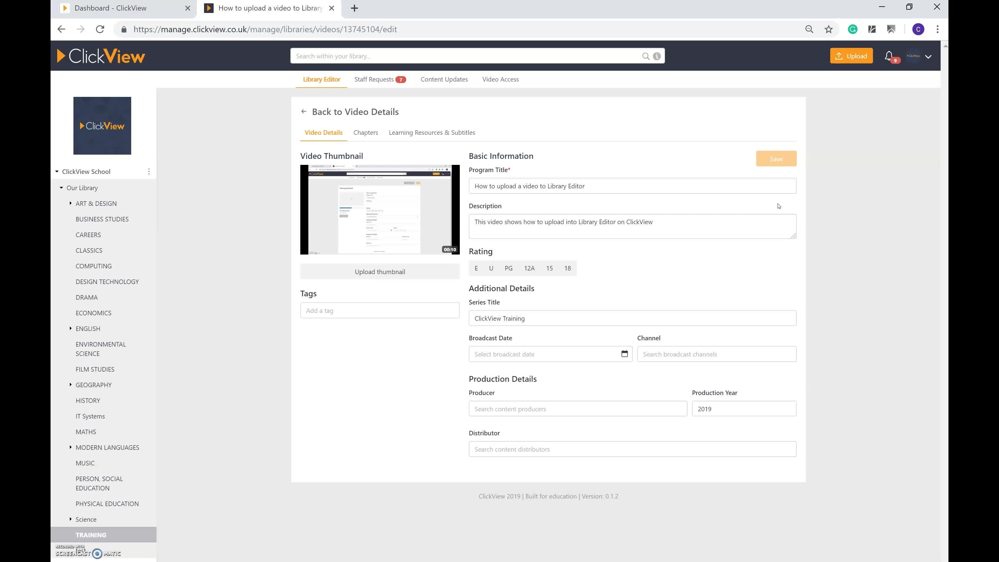The width and height of the screenshot is (999, 562).
Task: Open the Producer search combo box
Action: (578, 409)
